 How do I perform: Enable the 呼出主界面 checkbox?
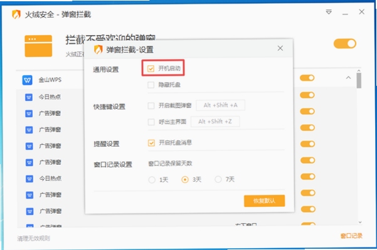point(151,122)
